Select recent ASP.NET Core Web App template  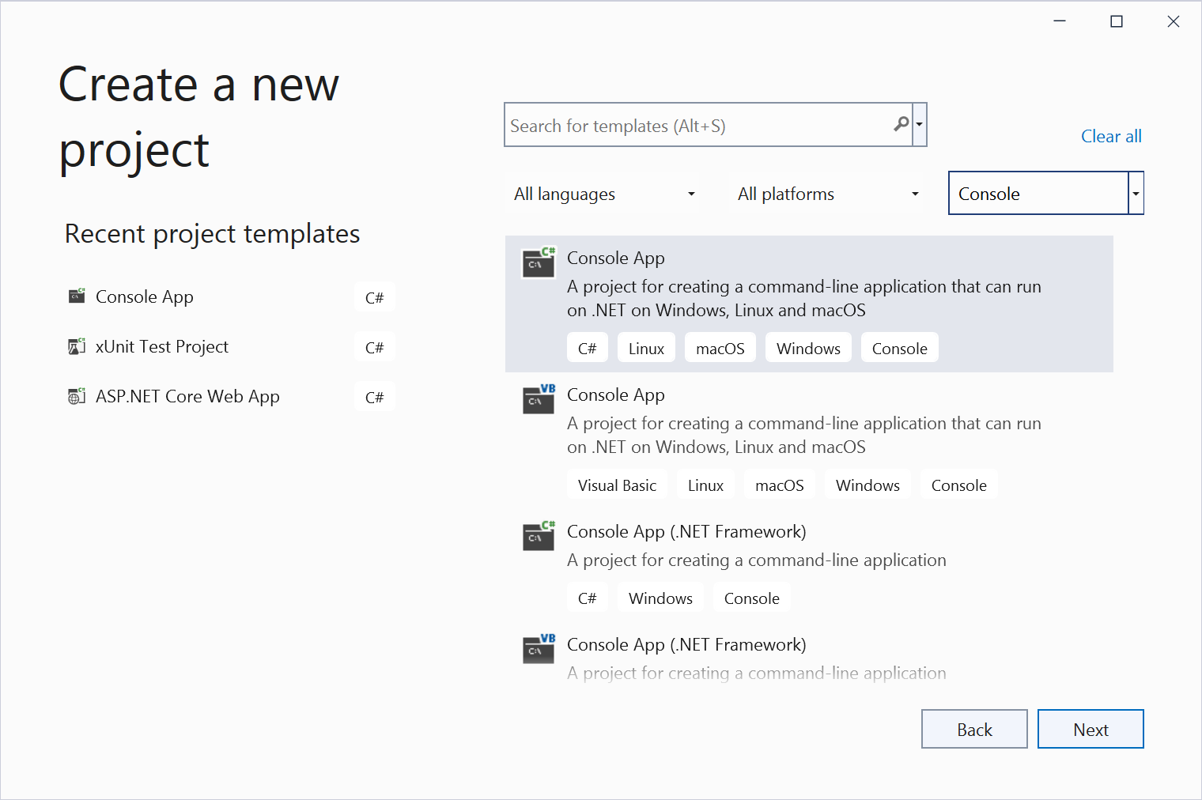pos(187,396)
